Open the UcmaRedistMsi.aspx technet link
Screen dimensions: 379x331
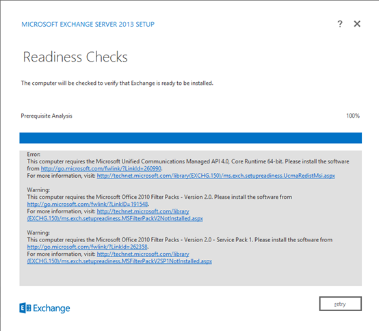click(x=216, y=176)
